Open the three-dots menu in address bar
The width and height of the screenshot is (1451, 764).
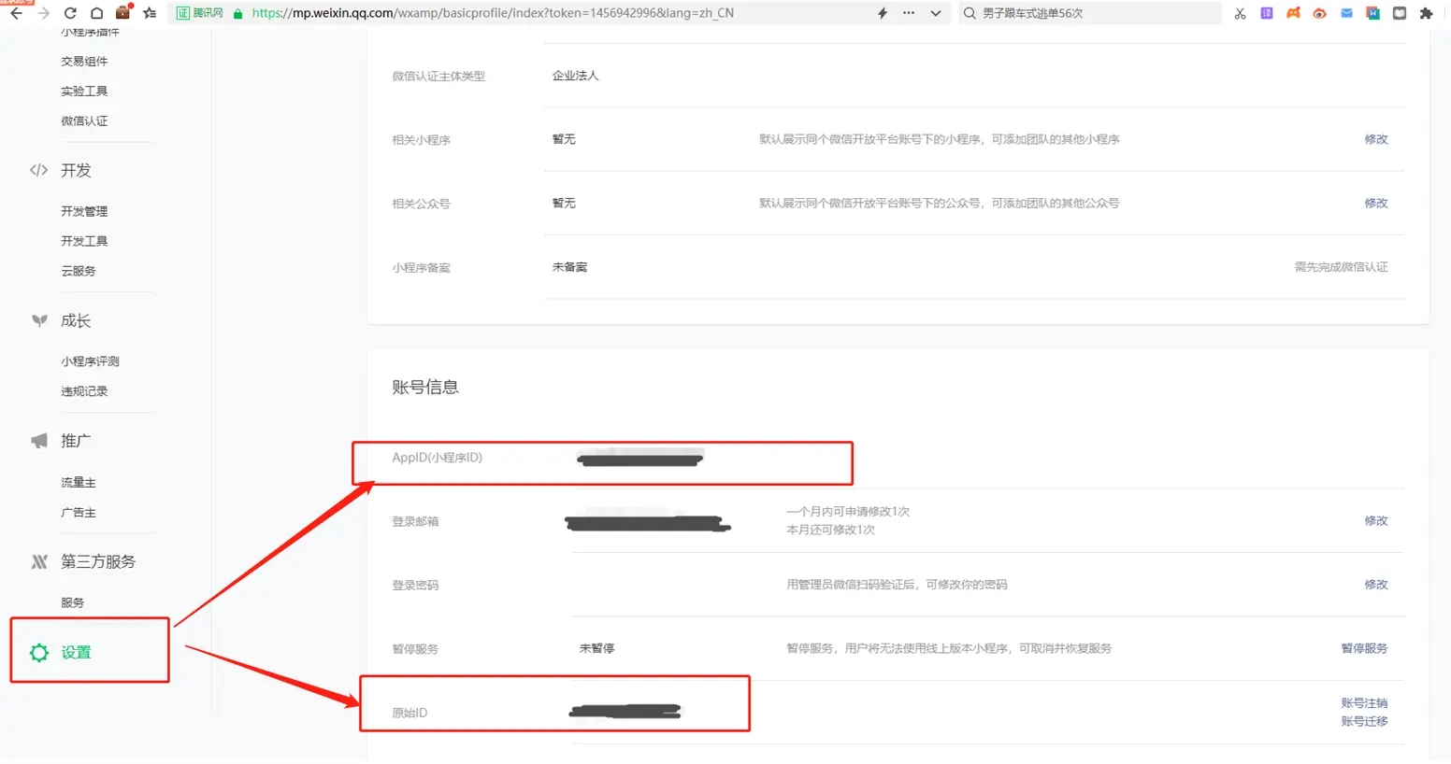(x=908, y=13)
